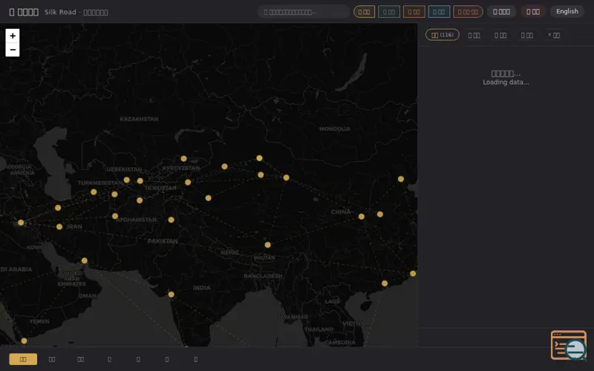Switch language using the English button
The width and height of the screenshot is (594, 371).
click(x=567, y=11)
